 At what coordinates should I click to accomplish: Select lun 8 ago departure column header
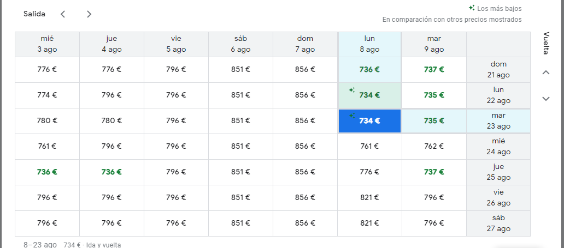pyautogui.click(x=369, y=44)
